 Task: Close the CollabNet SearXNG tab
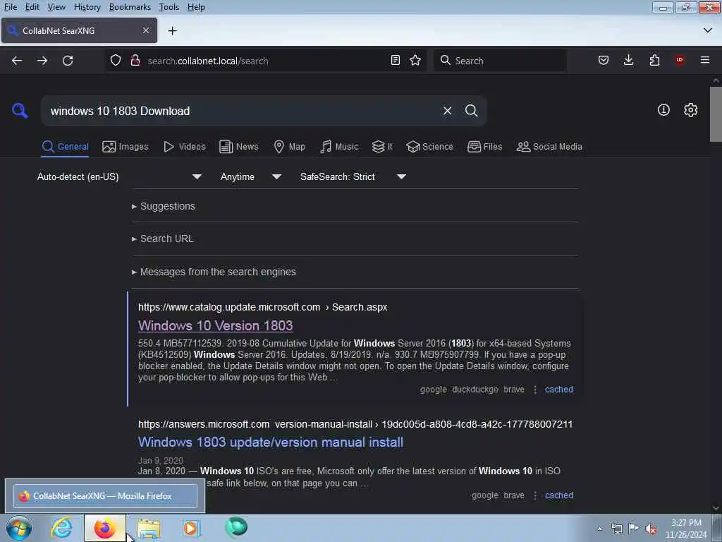(x=146, y=30)
